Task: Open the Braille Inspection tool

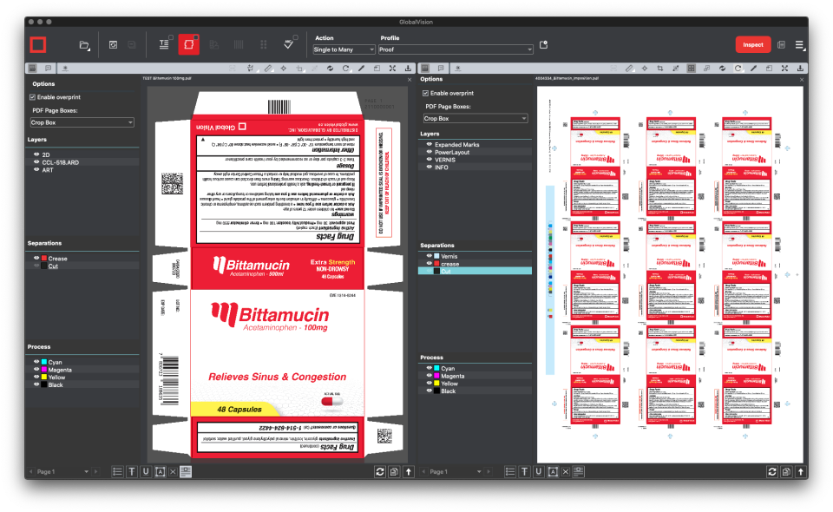Action: coord(264,44)
